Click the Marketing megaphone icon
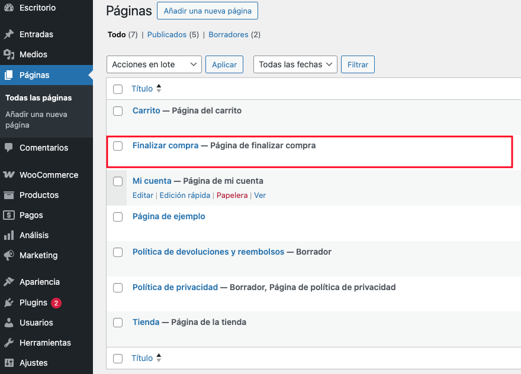521x374 pixels. coord(9,255)
